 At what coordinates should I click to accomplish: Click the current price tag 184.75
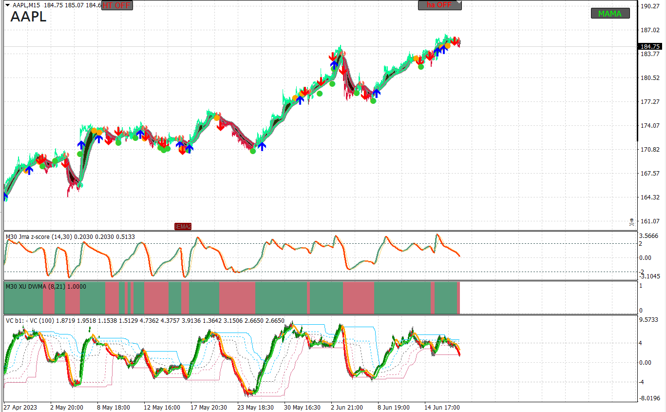click(650, 46)
